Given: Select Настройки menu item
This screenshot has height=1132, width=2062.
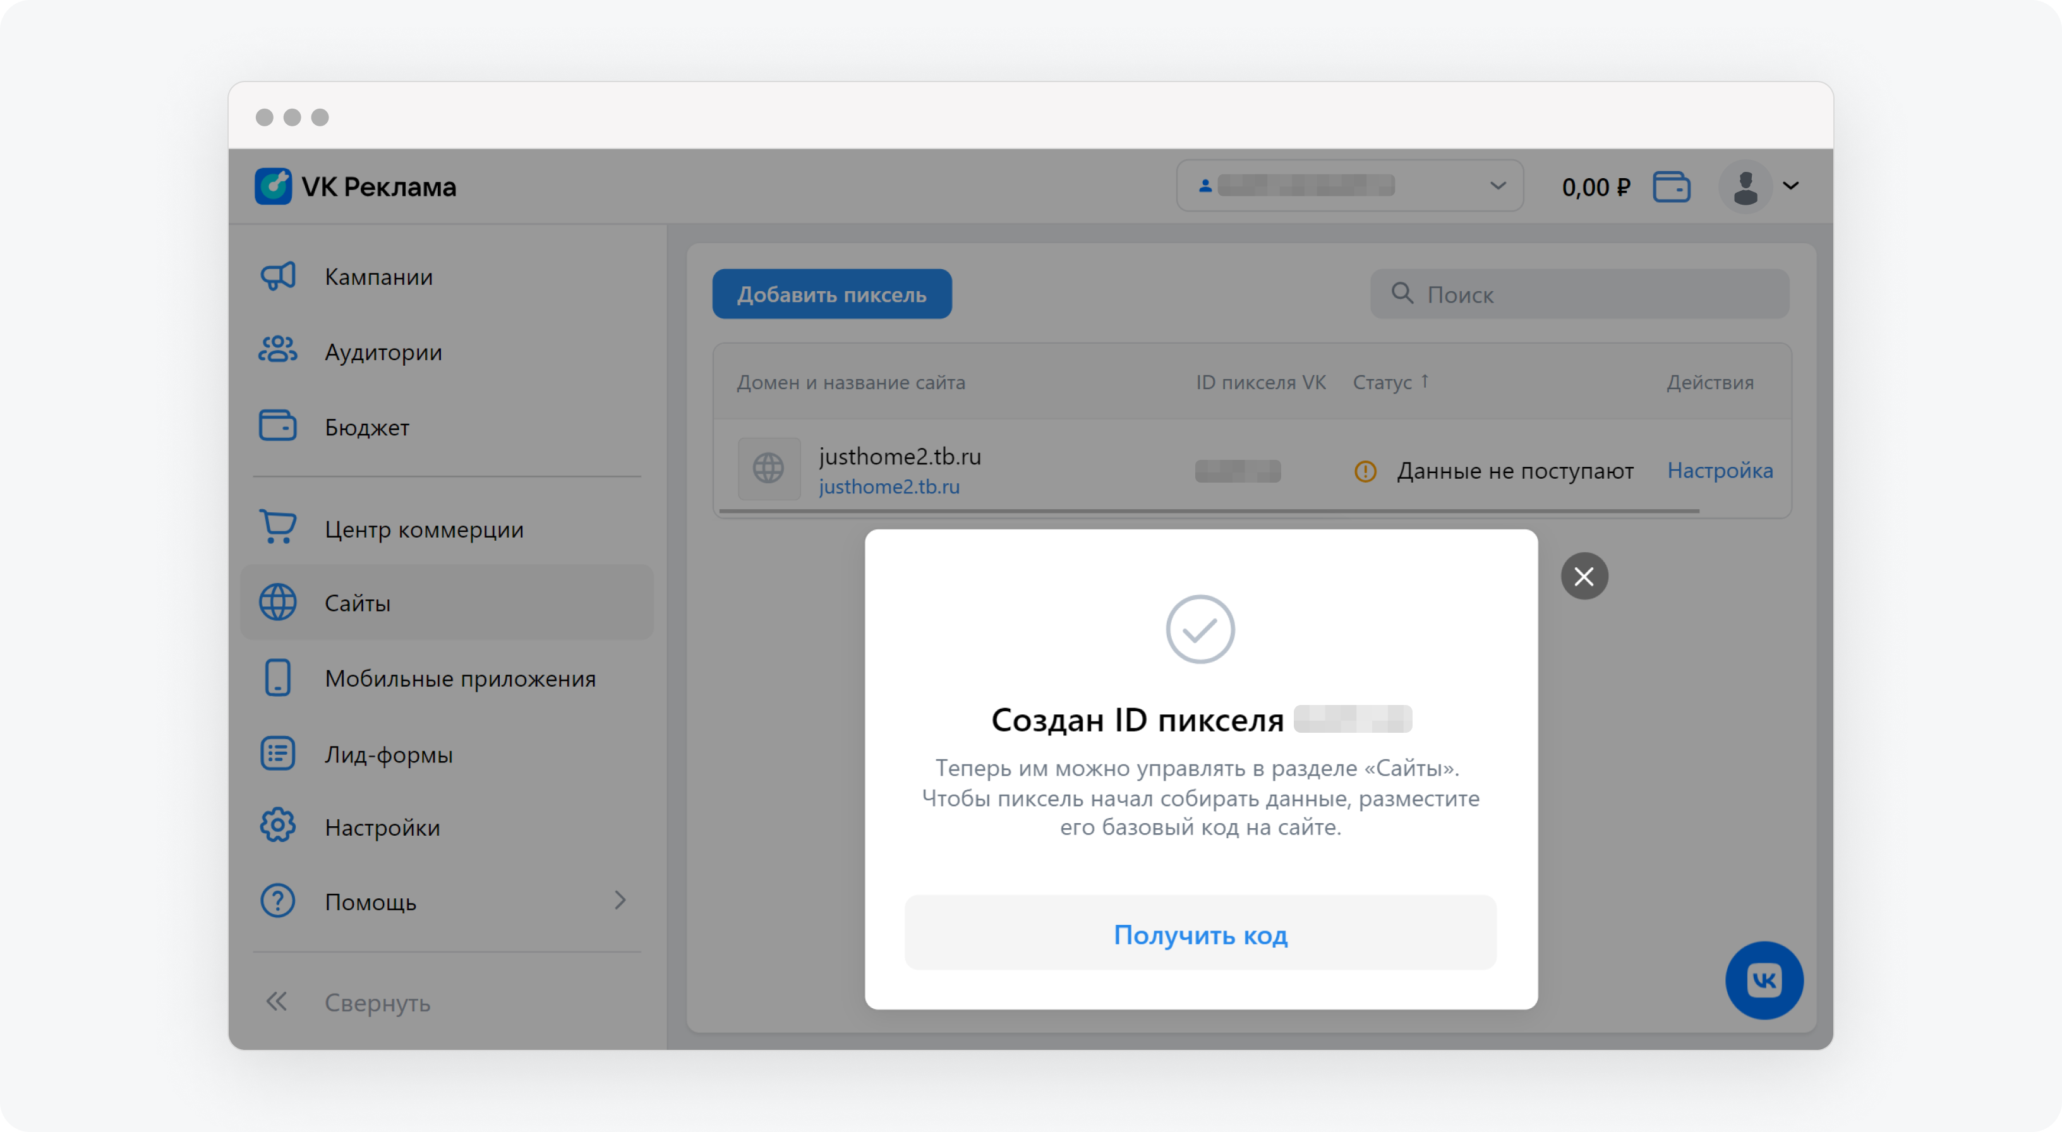Looking at the screenshot, I should pyautogui.click(x=447, y=826).
